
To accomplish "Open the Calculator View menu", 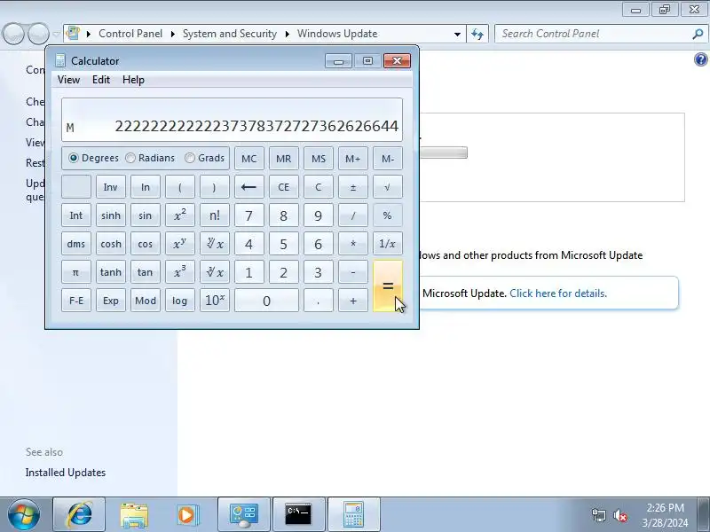I will pos(69,80).
